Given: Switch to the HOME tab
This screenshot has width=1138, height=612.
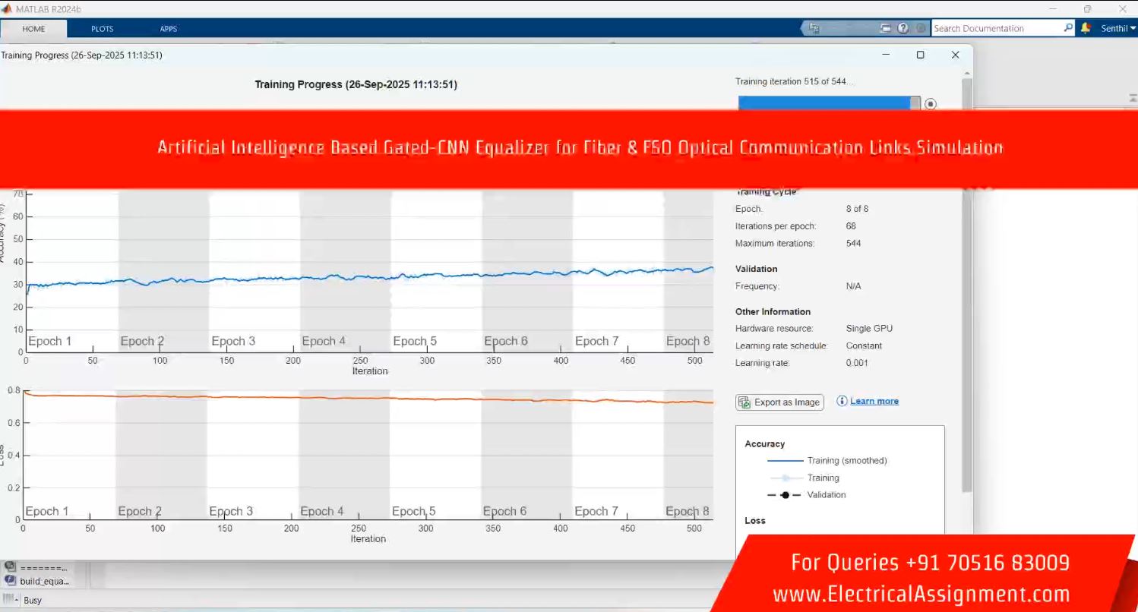Looking at the screenshot, I should 33,29.
